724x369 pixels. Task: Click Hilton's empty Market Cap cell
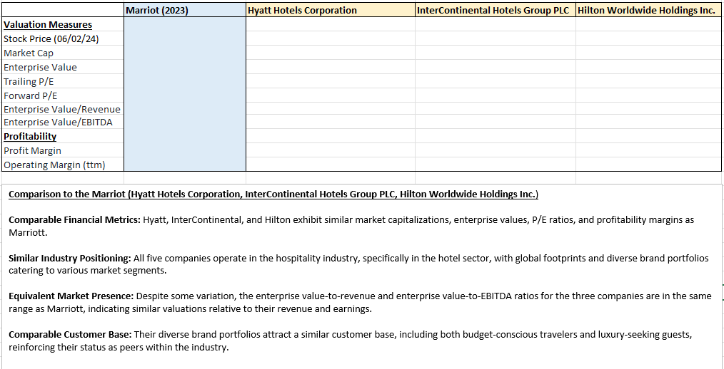pos(649,53)
